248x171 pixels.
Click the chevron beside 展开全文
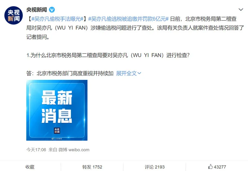[x=139, y=73]
